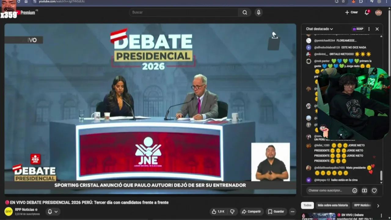Like the video (1,9 K)
Image resolution: width=391 pixels, height=220 pixels.
coord(218,211)
